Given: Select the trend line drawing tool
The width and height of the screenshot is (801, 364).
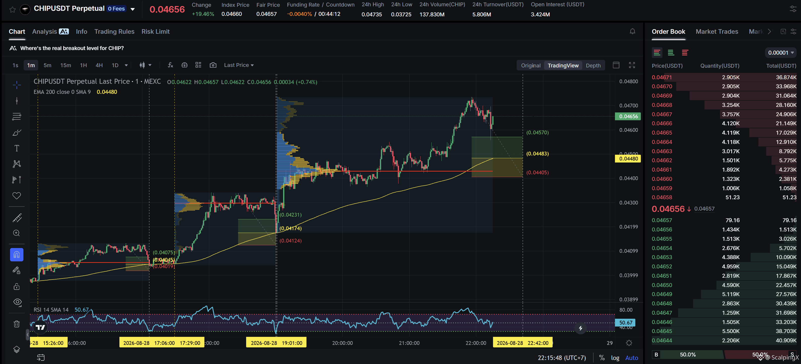Looking at the screenshot, I should click(x=17, y=101).
